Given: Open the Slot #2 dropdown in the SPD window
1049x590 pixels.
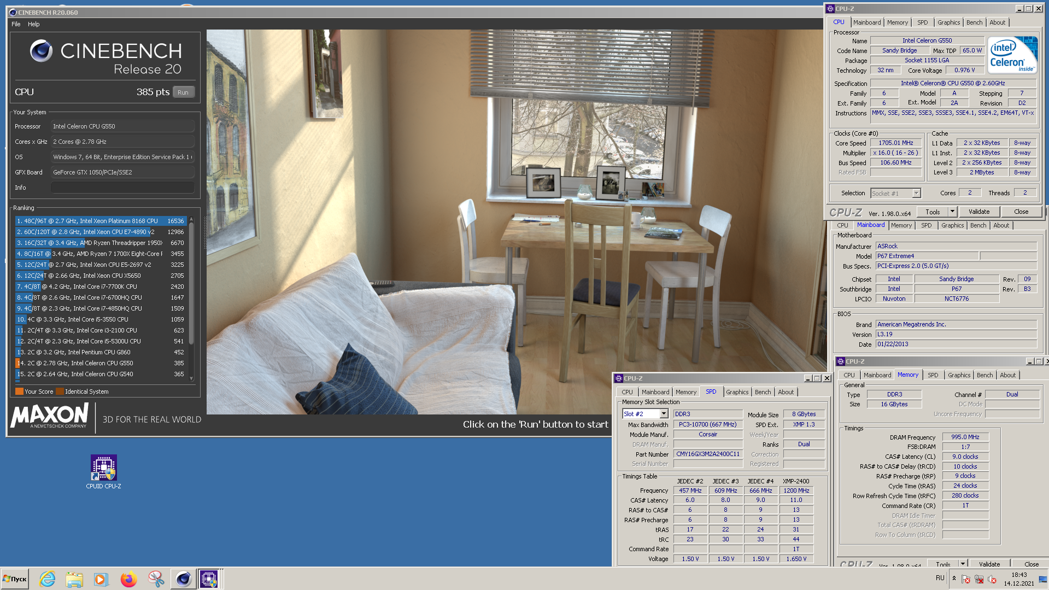Looking at the screenshot, I should coord(664,414).
